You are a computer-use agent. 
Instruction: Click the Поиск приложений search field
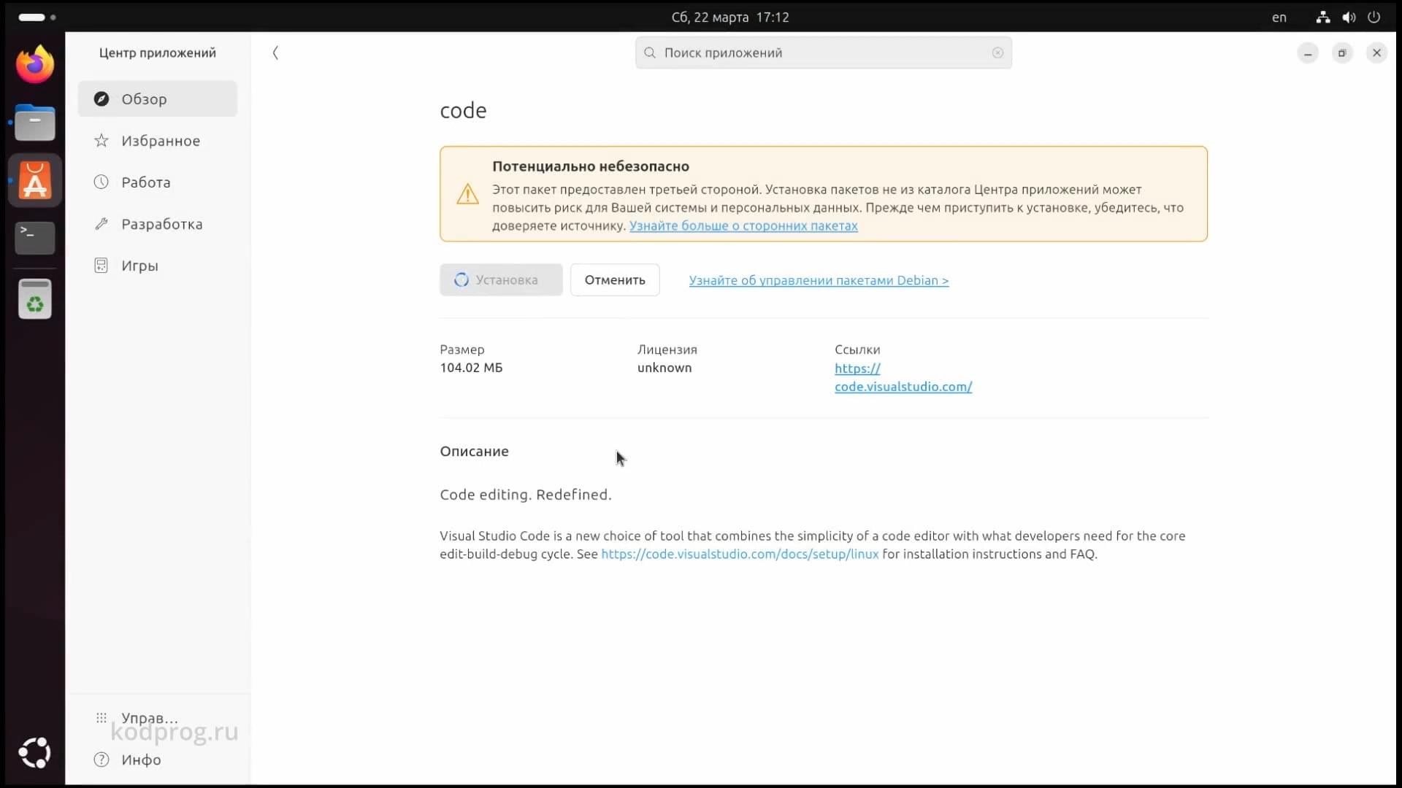pos(824,53)
